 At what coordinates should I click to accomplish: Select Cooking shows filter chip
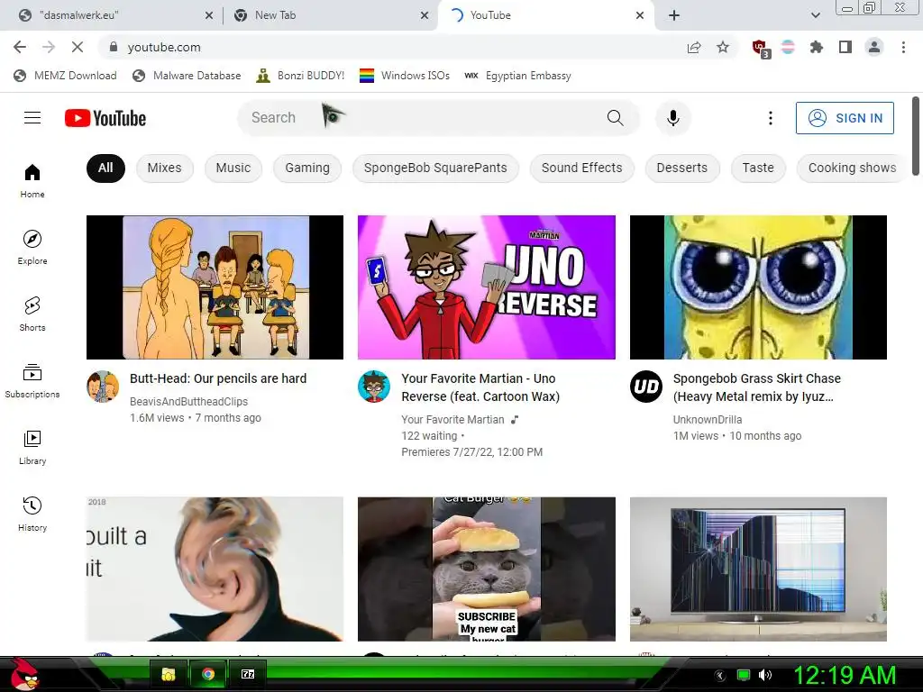(x=852, y=168)
